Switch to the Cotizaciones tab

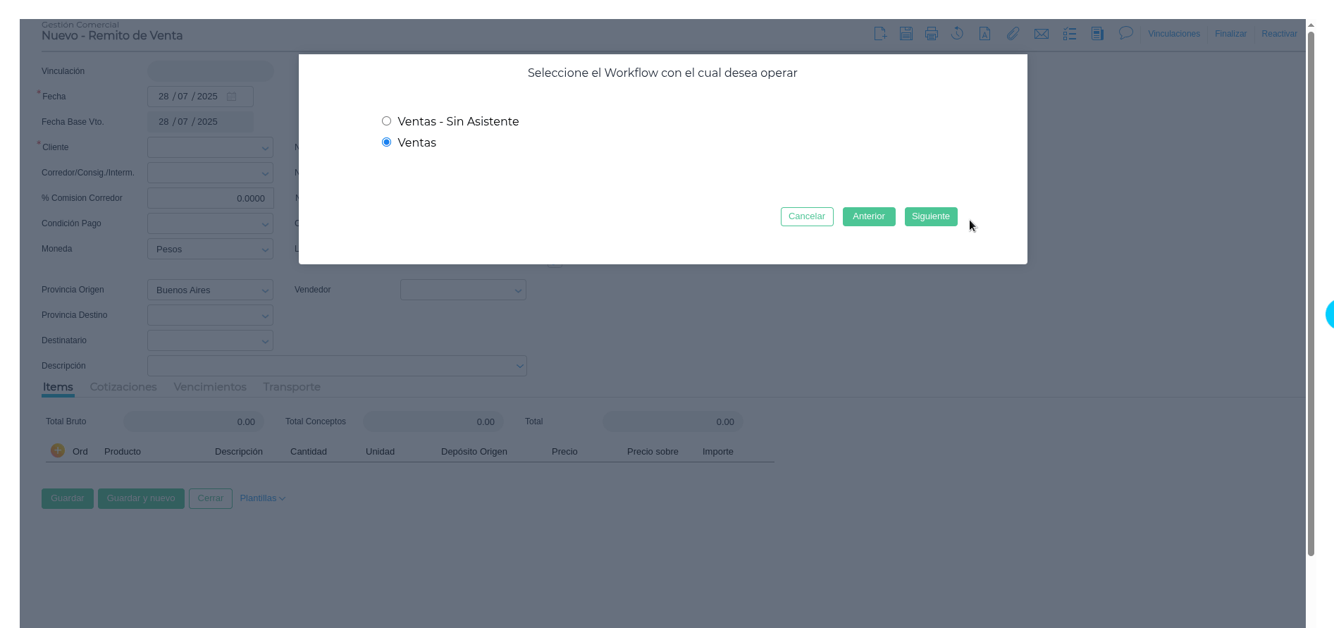pos(123,387)
